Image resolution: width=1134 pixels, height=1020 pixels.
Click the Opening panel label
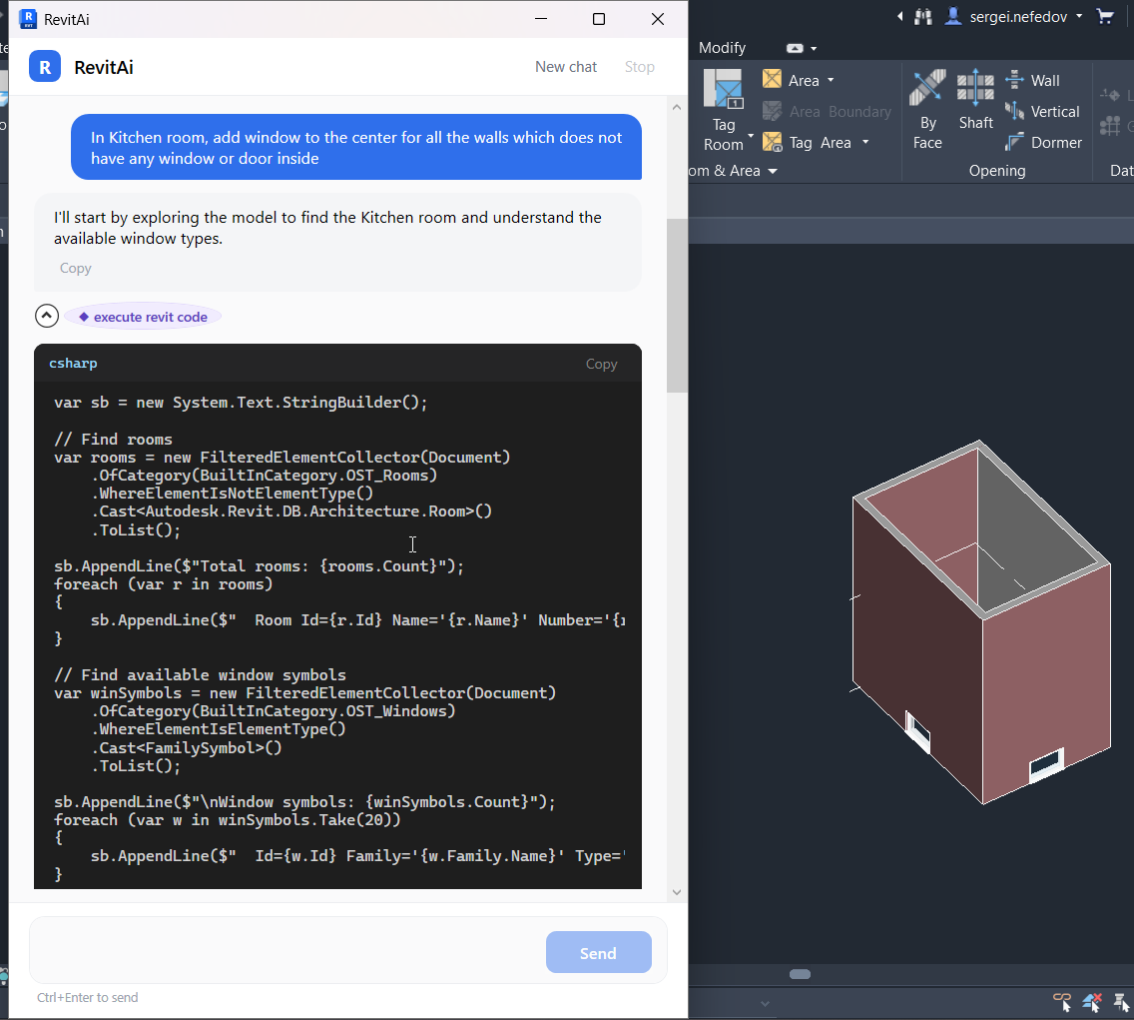click(x=996, y=171)
